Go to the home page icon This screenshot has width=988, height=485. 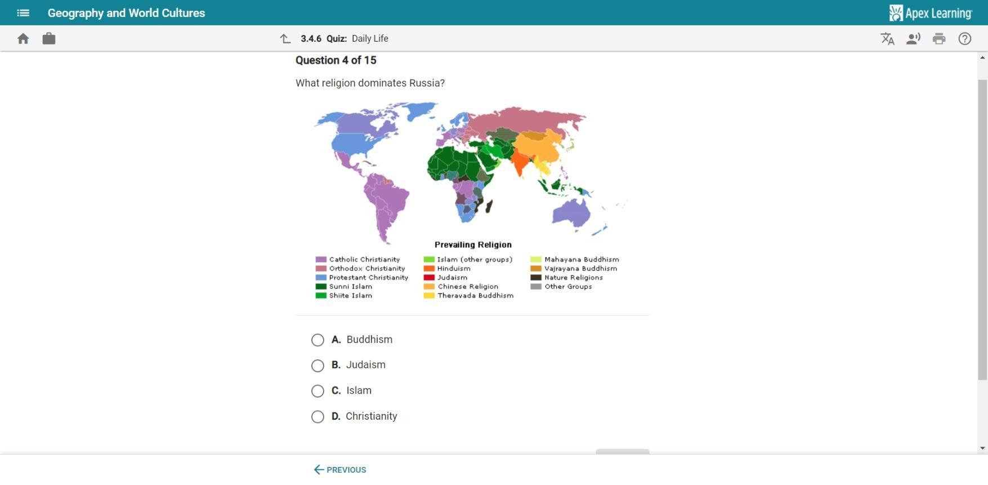click(x=23, y=38)
